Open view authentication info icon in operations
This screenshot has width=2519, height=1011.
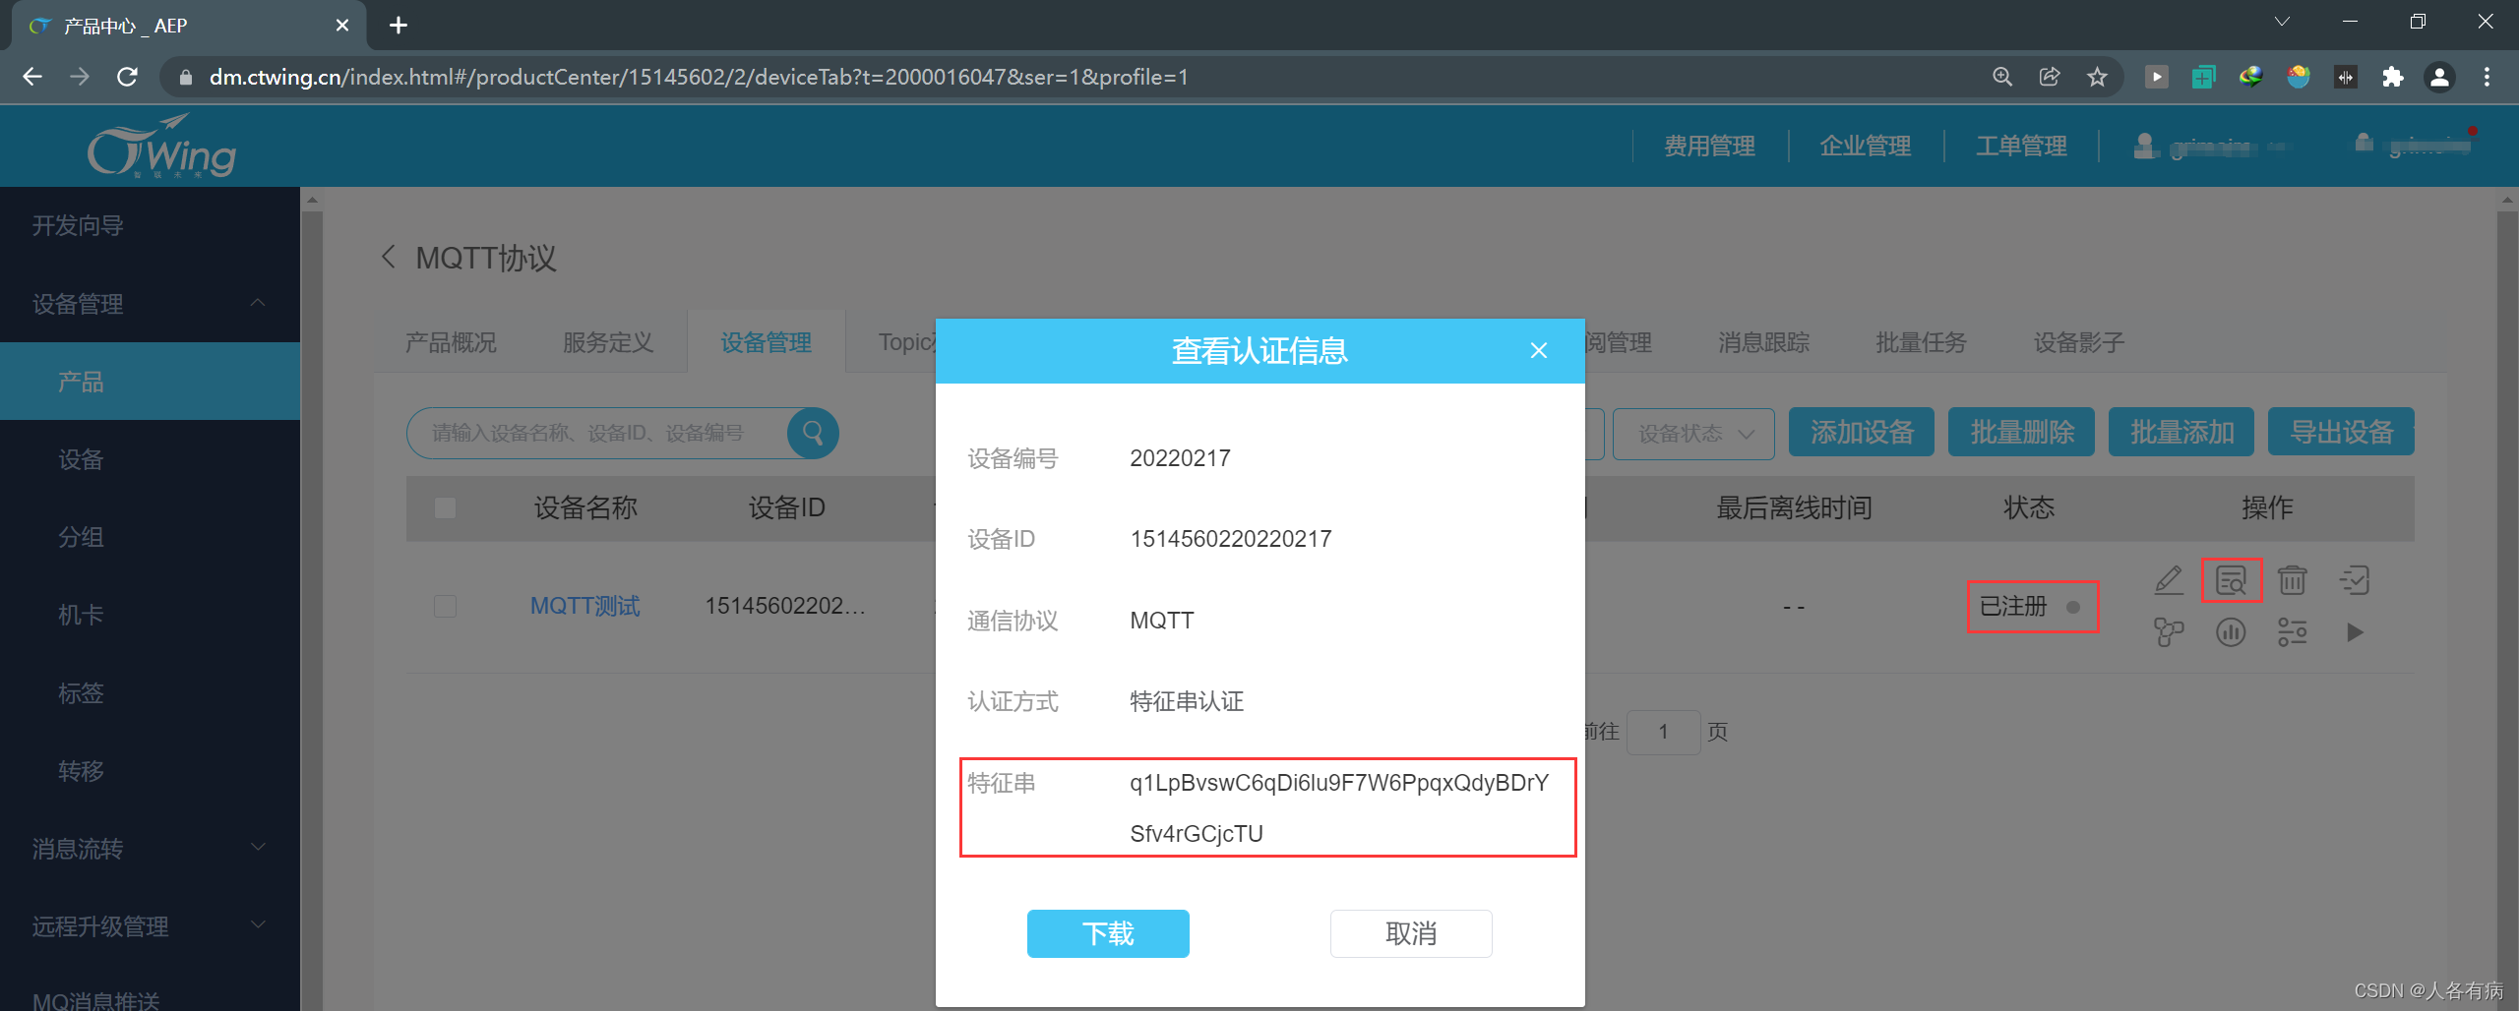click(2231, 580)
